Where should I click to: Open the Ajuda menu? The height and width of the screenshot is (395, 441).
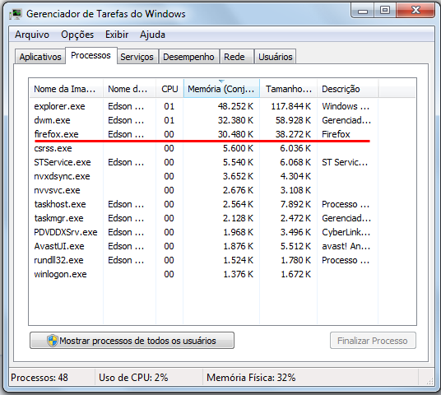152,35
